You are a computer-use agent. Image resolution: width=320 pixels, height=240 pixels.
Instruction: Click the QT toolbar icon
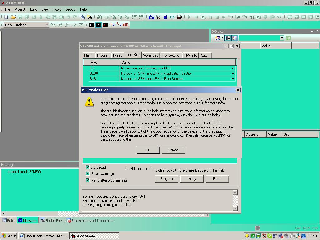coord(172,17)
